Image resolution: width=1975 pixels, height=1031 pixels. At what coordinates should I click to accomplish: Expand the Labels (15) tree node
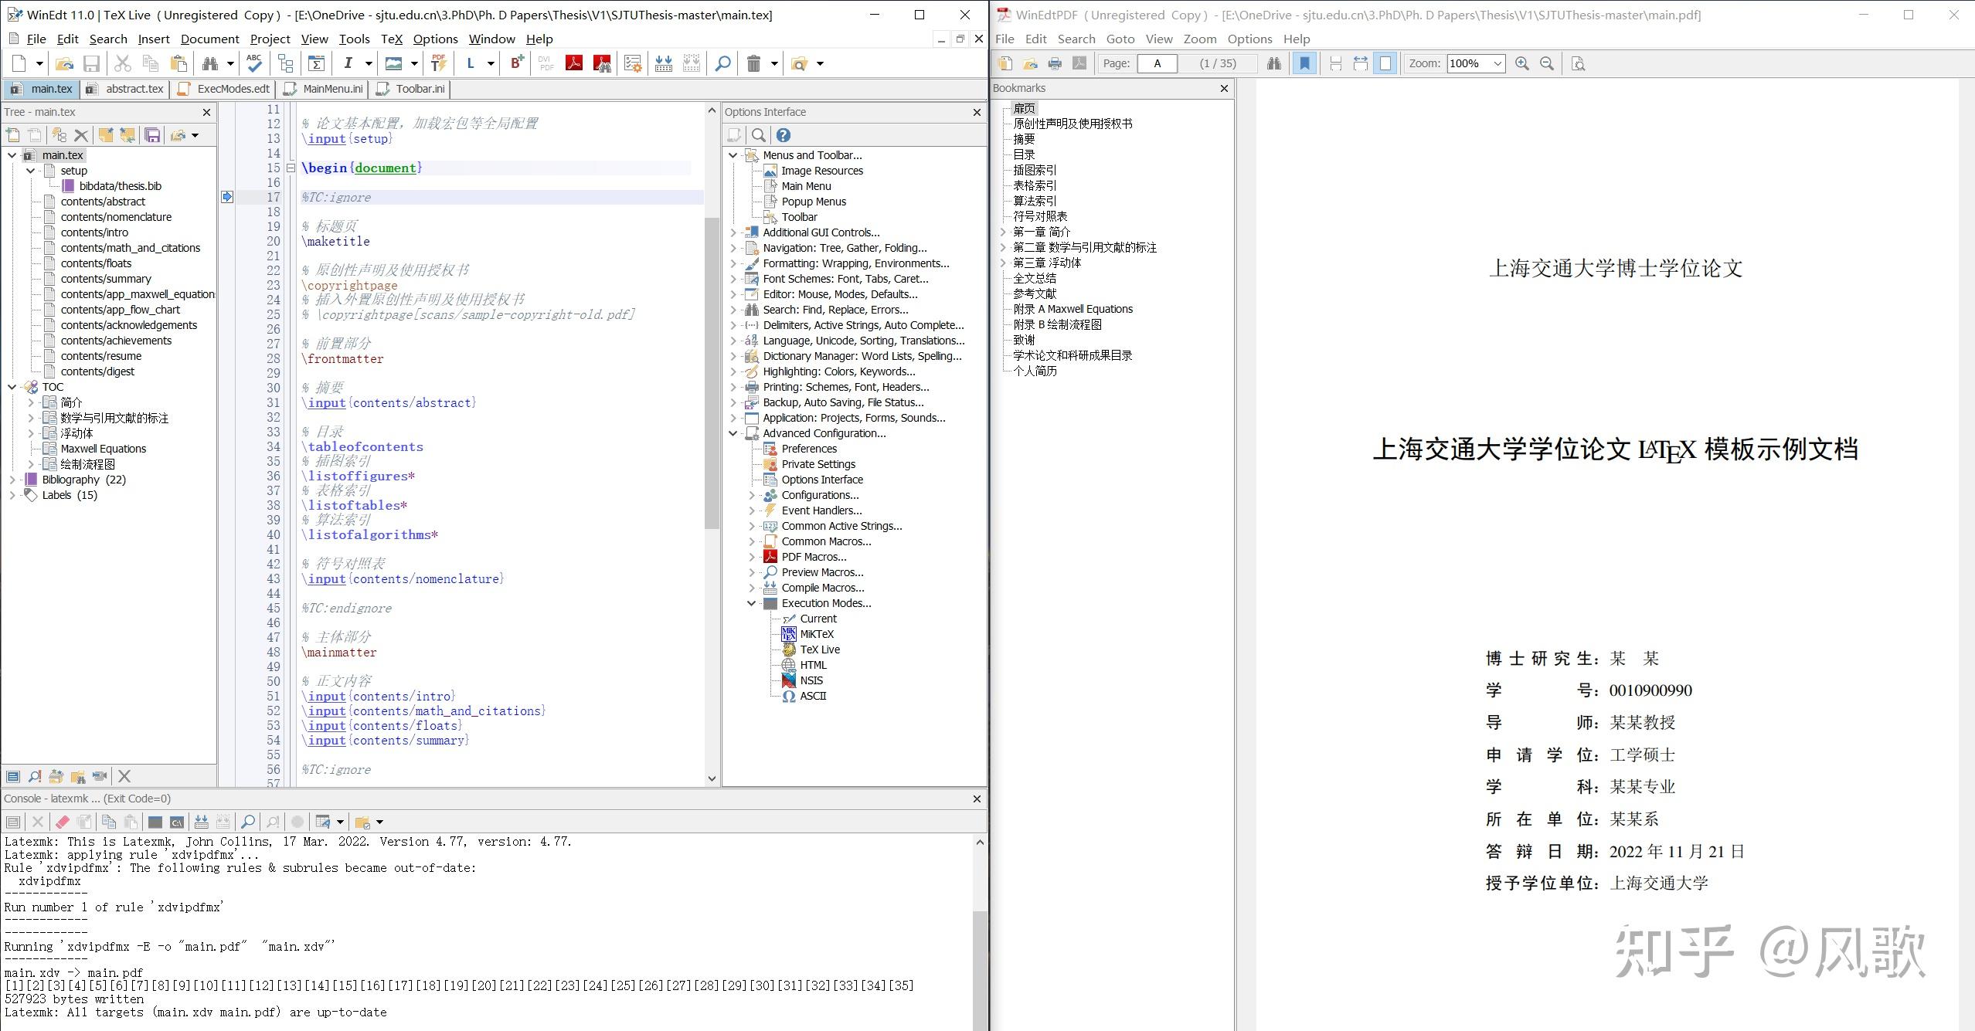point(12,495)
